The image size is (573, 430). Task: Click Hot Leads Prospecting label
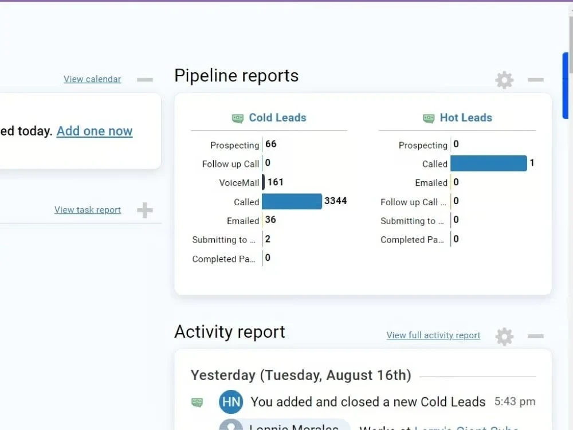point(423,145)
